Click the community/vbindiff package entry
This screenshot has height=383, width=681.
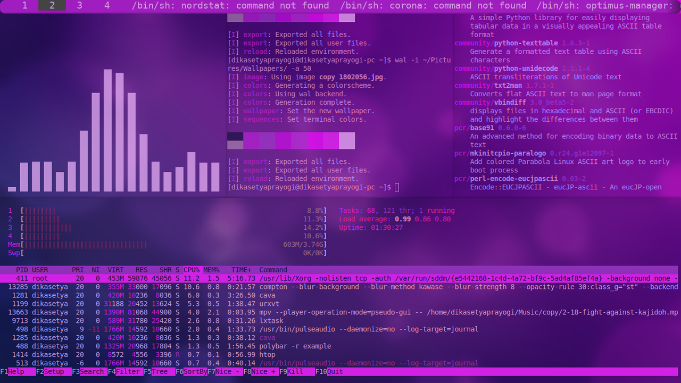[514, 103]
